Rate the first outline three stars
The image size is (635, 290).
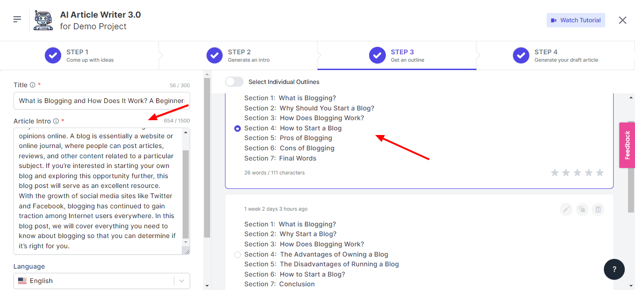click(577, 173)
